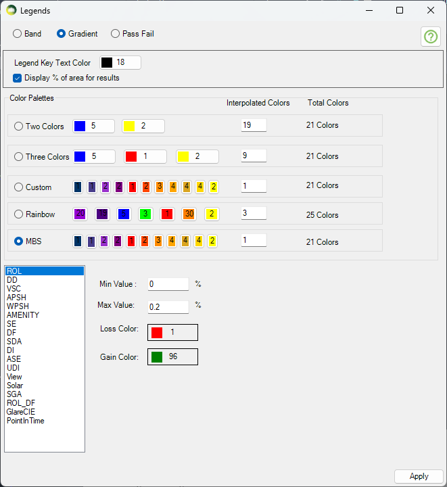
Task: Click Three Colors yellow swatch 2
Action: (x=197, y=156)
